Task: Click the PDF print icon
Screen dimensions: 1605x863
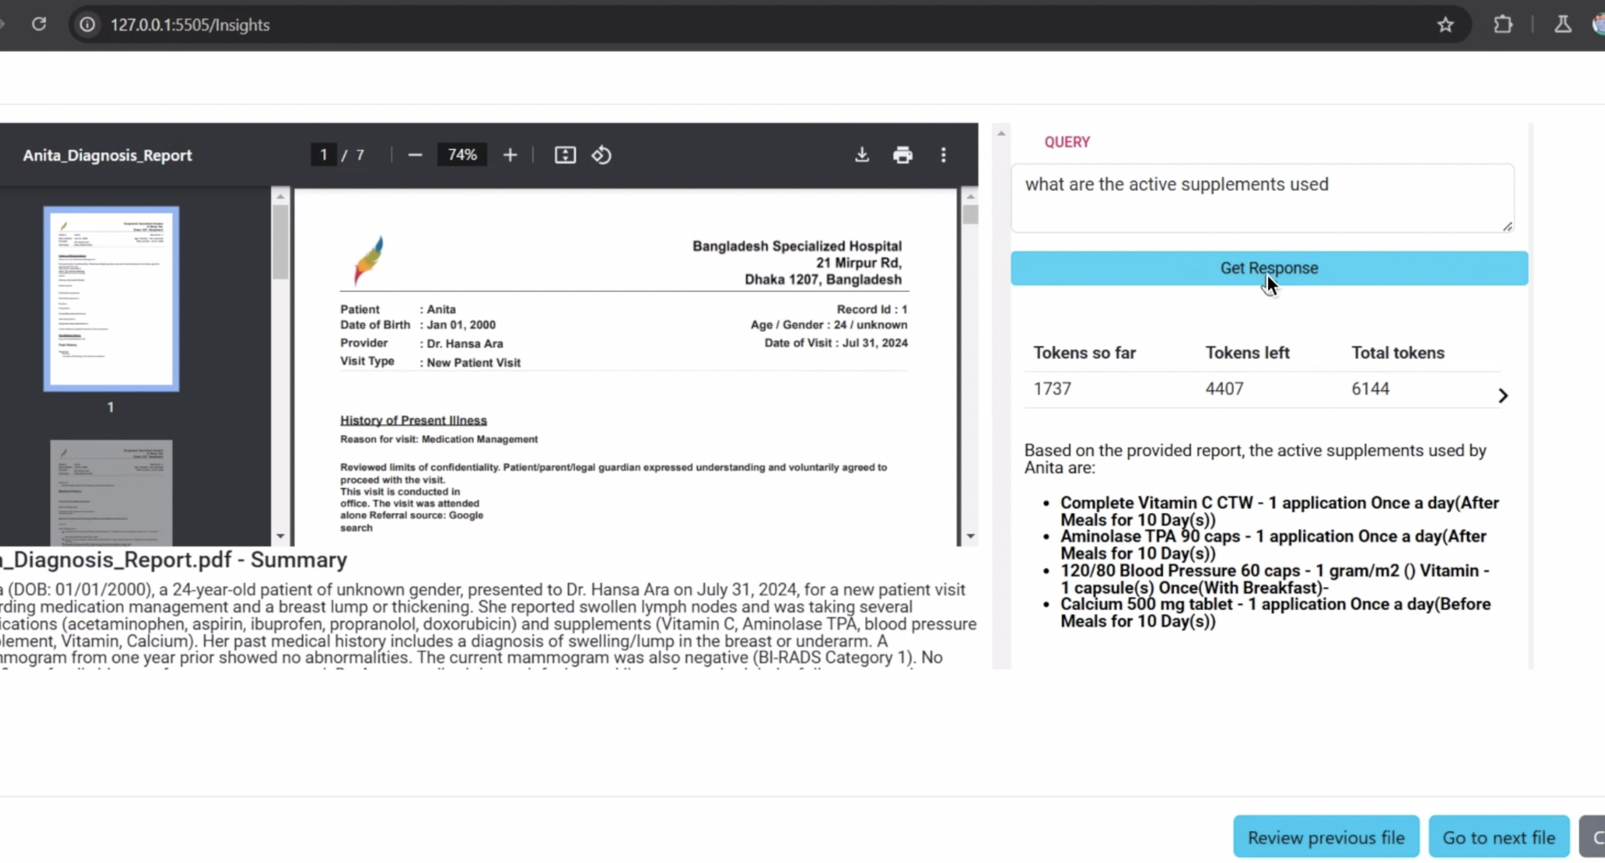Action: pos(902,155)
